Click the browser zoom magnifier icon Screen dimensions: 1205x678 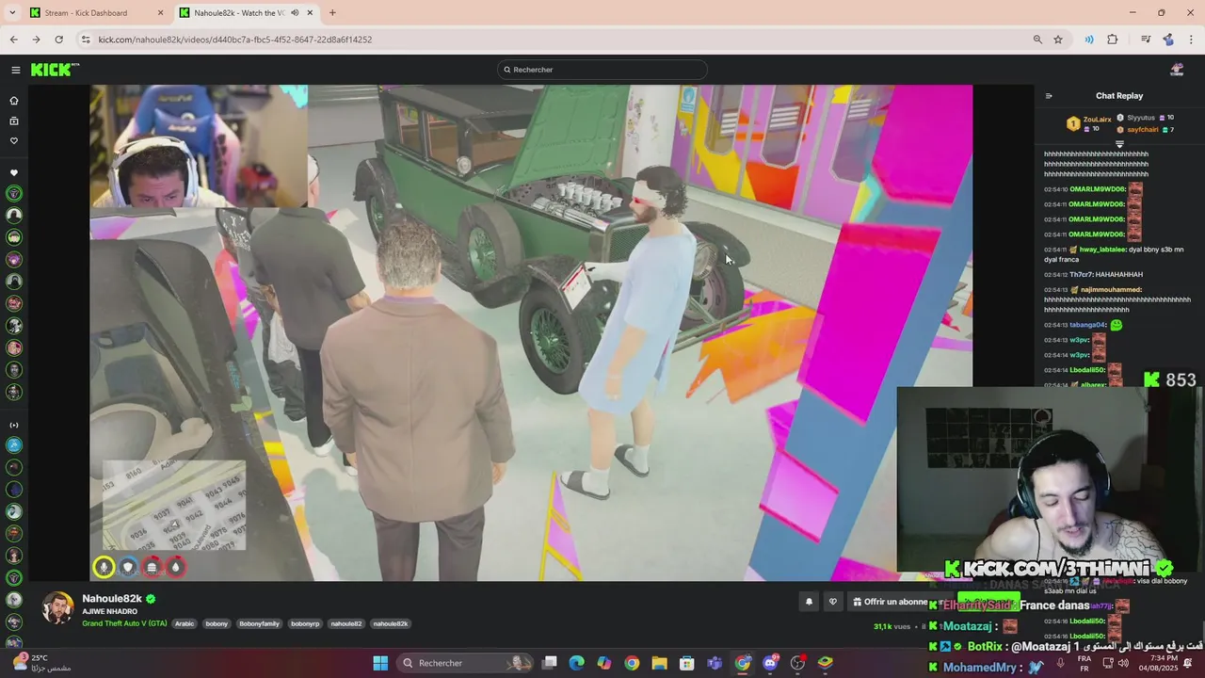(x=1037, y=40)
